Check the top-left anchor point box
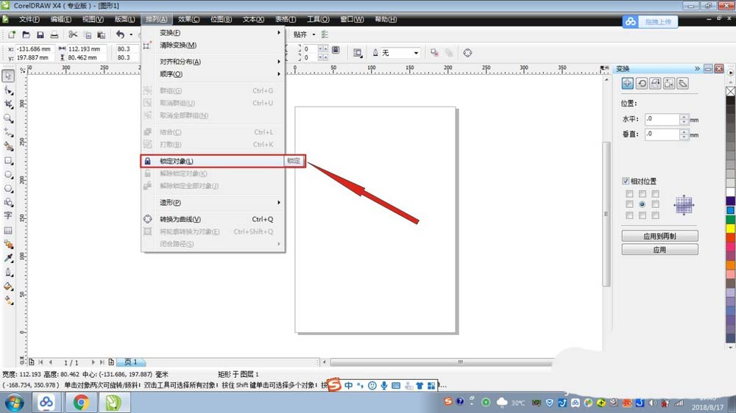The width and height of the screenshot is (736, 413). (x=629, y=194)
